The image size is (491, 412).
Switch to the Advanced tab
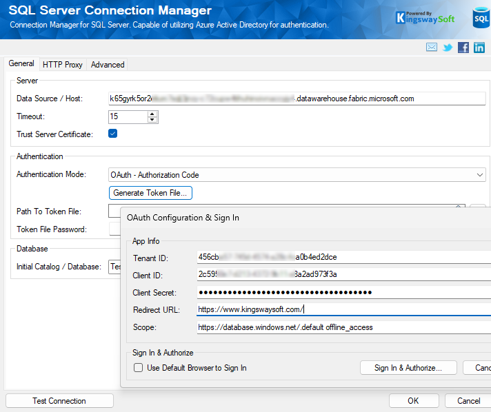[x=108, y=65]
